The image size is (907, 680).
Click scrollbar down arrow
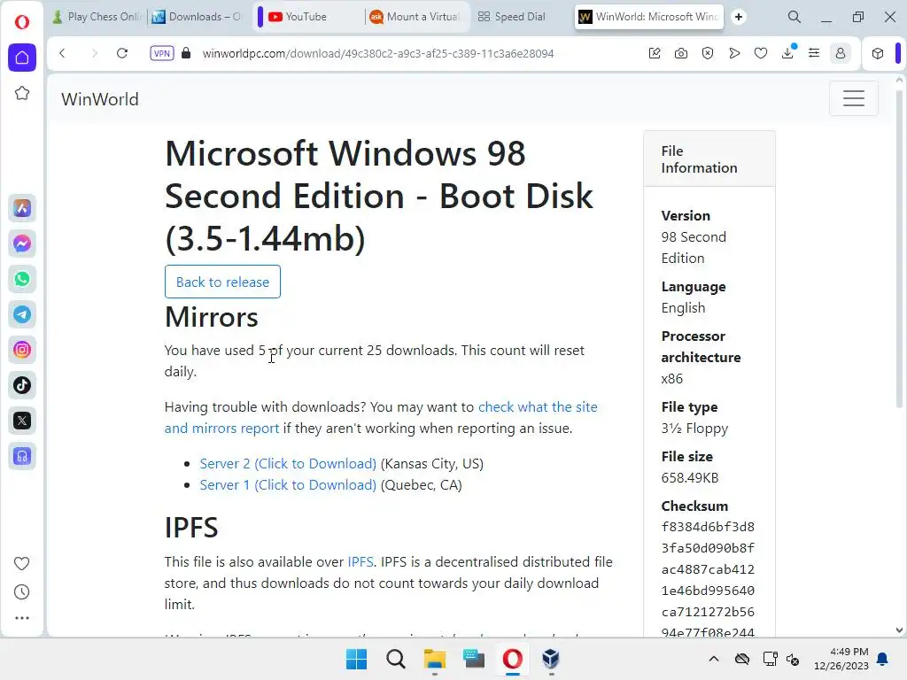[x=899, y=630]
